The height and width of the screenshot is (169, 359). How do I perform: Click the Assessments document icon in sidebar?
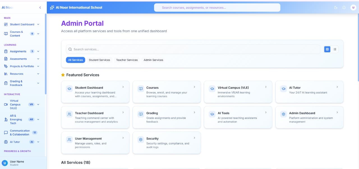(6, 59)
